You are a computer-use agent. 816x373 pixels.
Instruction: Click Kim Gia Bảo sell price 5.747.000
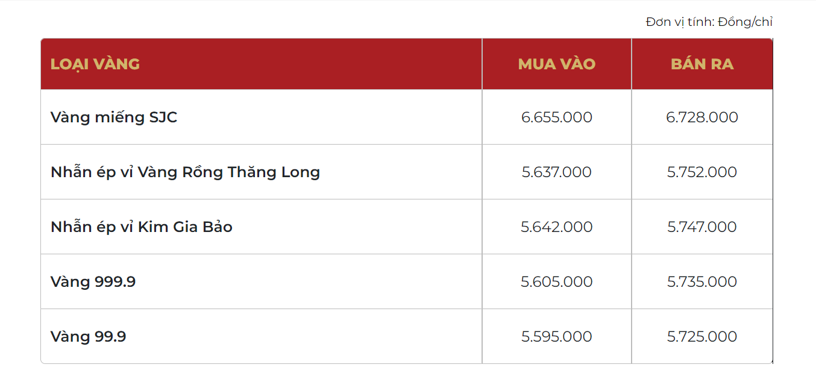point(702,227)
